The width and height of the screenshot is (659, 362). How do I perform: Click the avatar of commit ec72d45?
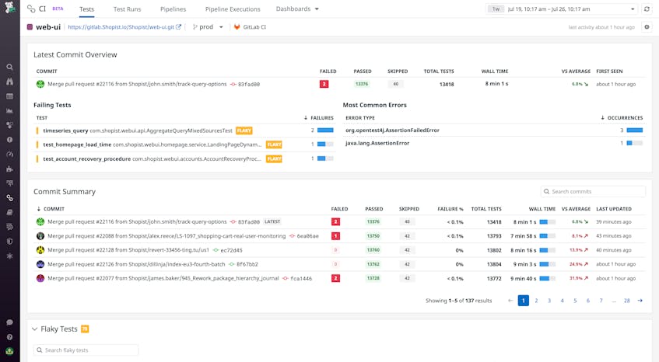pos(40,250)
